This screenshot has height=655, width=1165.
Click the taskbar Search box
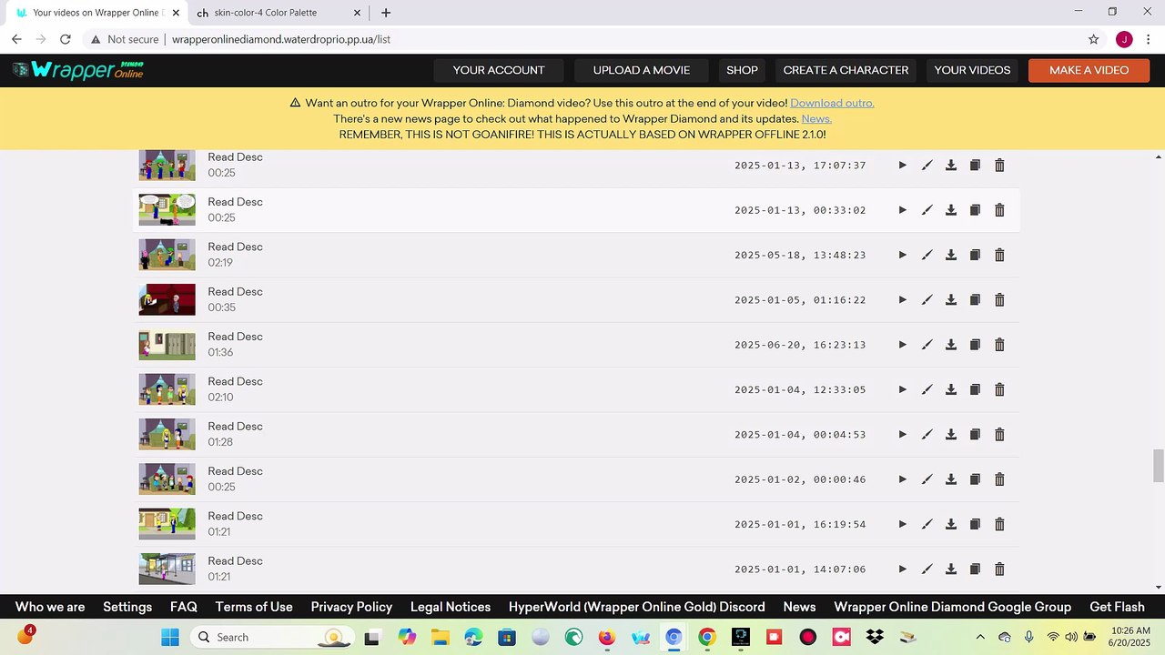pyautogui.click(x=271, y=637)
